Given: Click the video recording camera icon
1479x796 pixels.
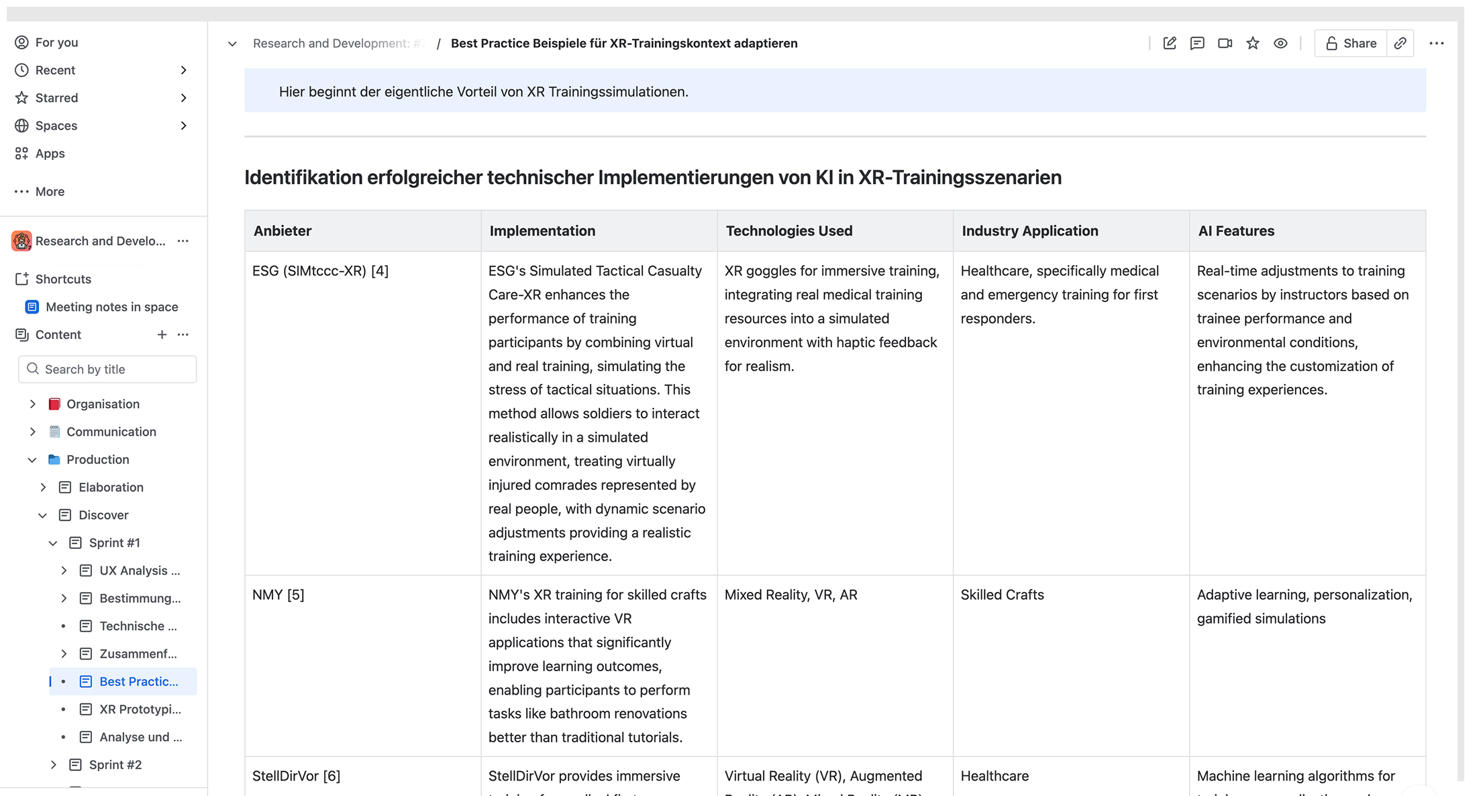Looking at the screenshot, I should point(1225,43).
